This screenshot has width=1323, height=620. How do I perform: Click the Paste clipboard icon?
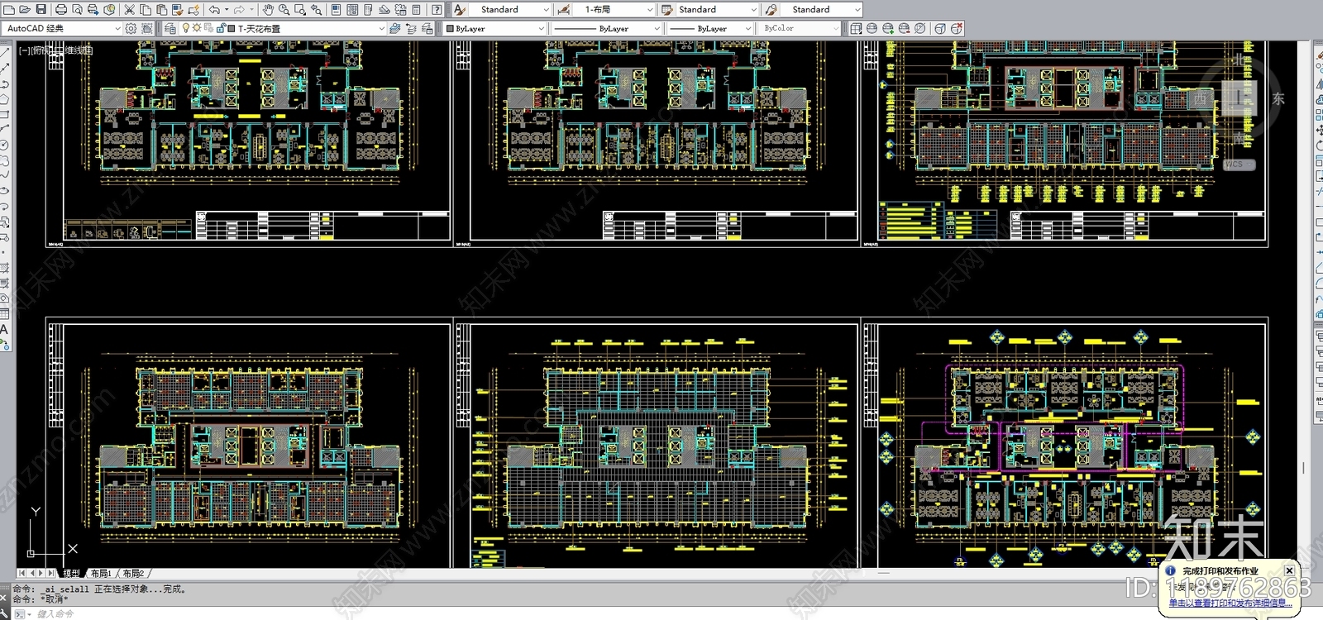tap(161, 10)
